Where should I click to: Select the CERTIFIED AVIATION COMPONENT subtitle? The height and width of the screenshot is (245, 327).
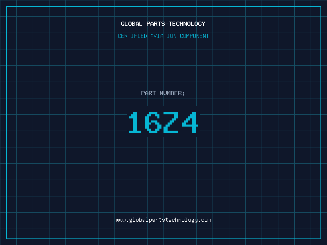[163, 36]
